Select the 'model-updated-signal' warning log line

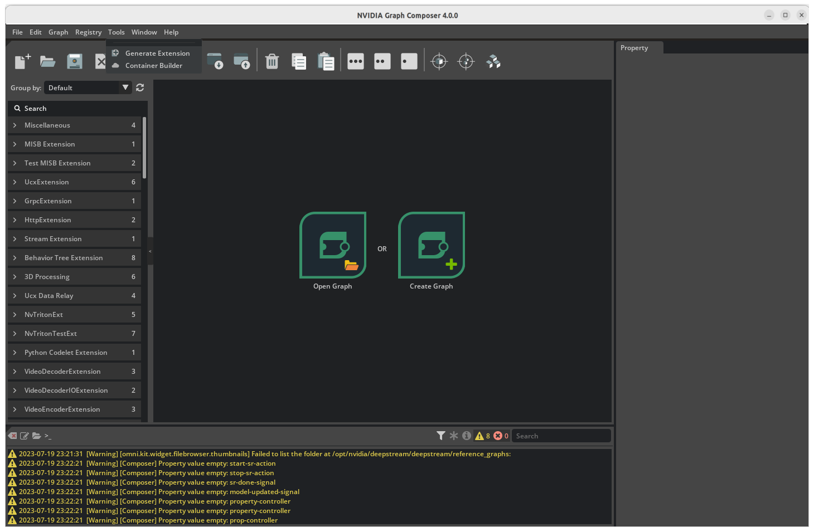(x=309, y=492)
